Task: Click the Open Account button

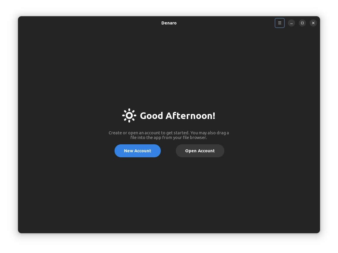Action: click(200, 151)
